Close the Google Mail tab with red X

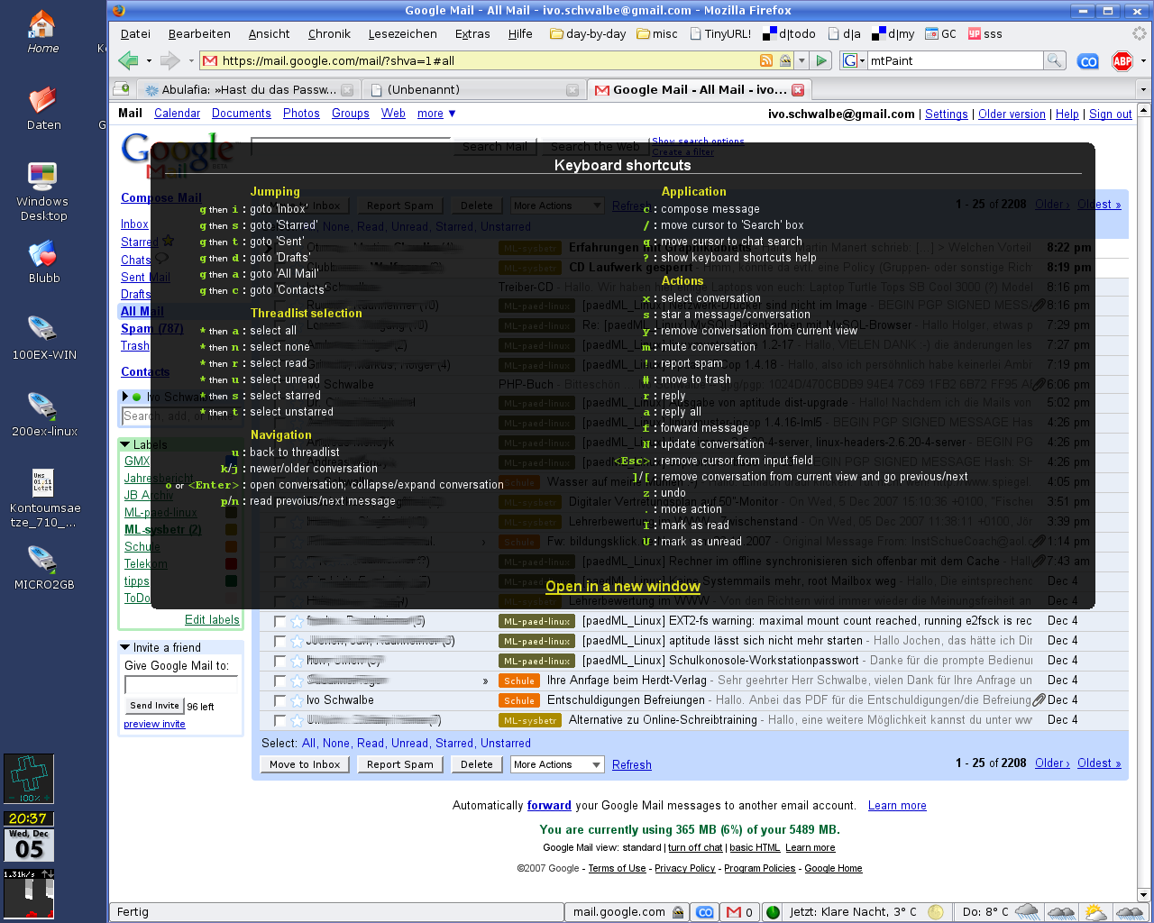tap(798, 90)
